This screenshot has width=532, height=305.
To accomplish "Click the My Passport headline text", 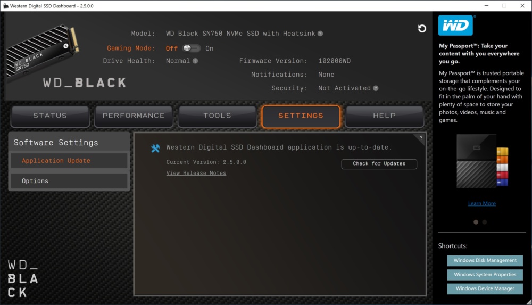I will pyautogui.click(x=479, y=53).
